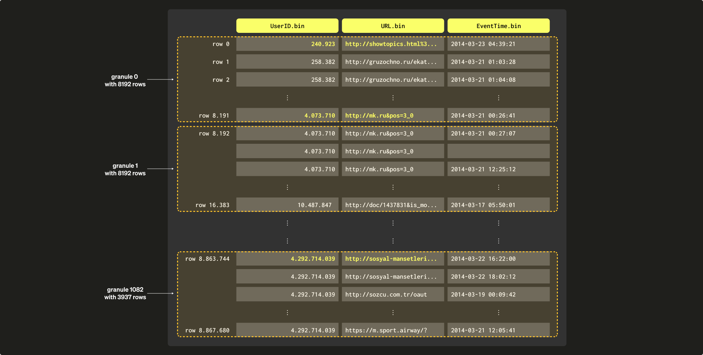This screenshot has width=703, height=355.
Task: Select the EventTime.bin column header
Action: (x=498, y=26)
